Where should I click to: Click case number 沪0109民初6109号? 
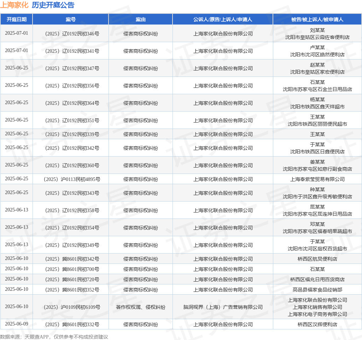[x=72, y=307]
